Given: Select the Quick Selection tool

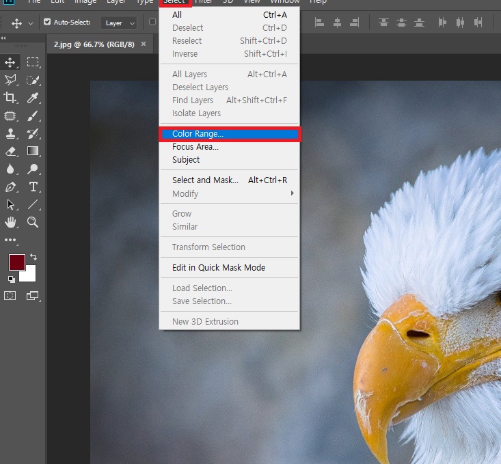Looking at the screenshot, I should coord(33,80).
